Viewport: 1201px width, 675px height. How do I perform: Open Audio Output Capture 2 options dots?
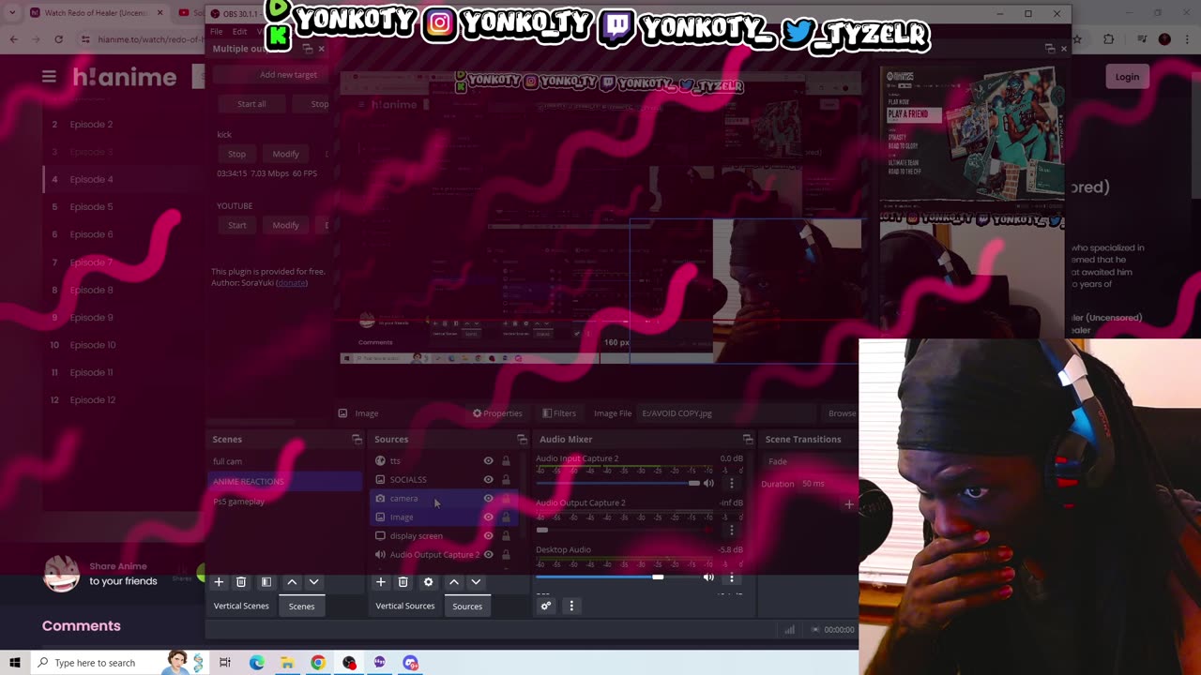coord(732,531)
